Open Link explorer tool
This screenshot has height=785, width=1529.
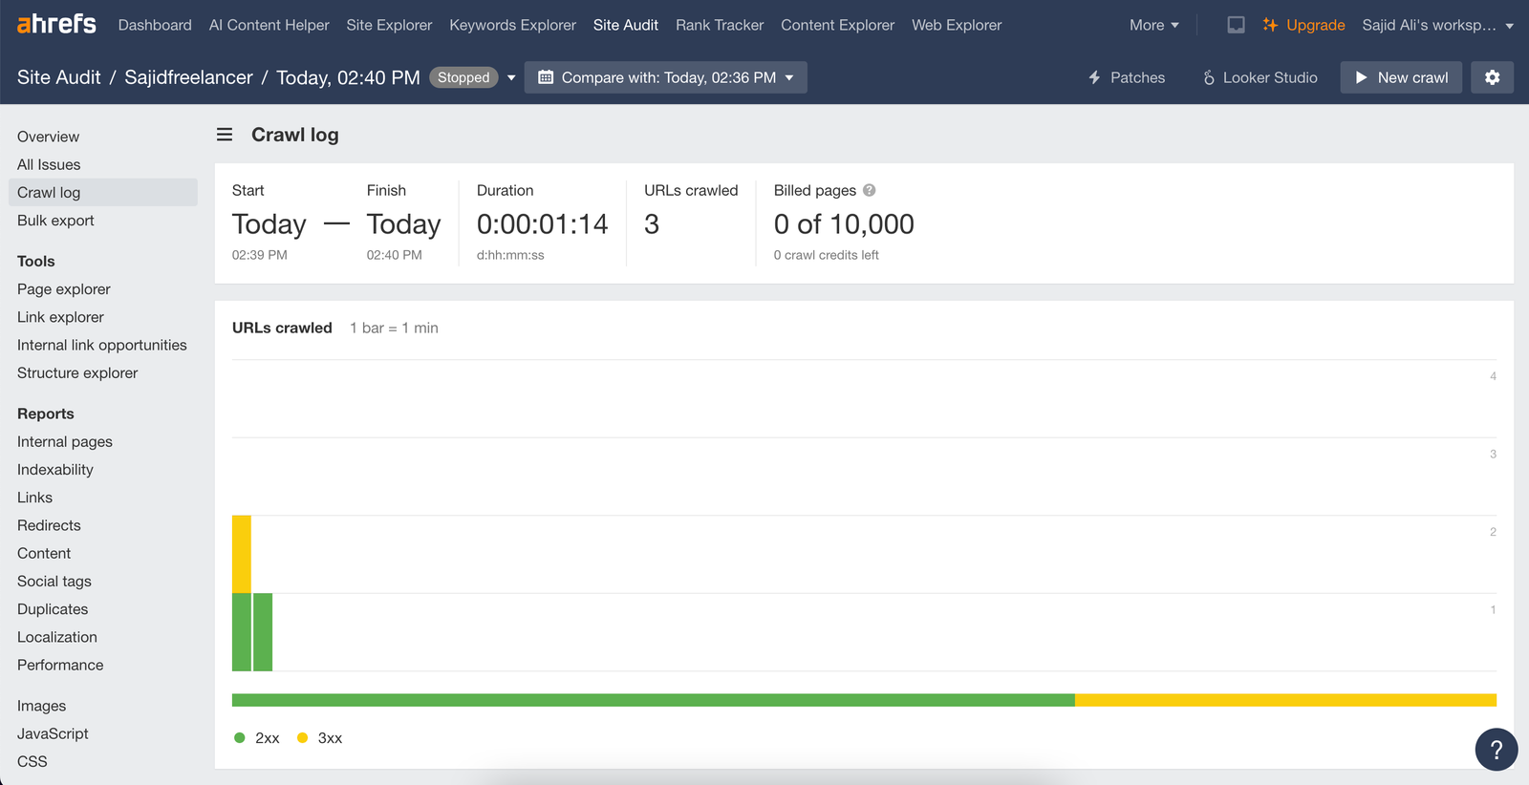tap(60, 316)
